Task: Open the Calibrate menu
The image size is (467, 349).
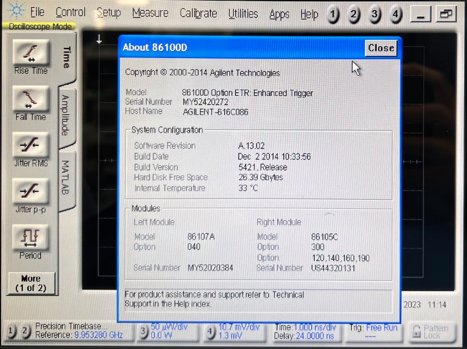Action: coord(198,14)
